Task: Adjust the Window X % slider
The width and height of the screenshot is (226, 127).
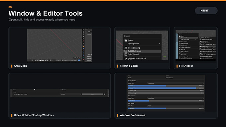Action: click(166, 86)
